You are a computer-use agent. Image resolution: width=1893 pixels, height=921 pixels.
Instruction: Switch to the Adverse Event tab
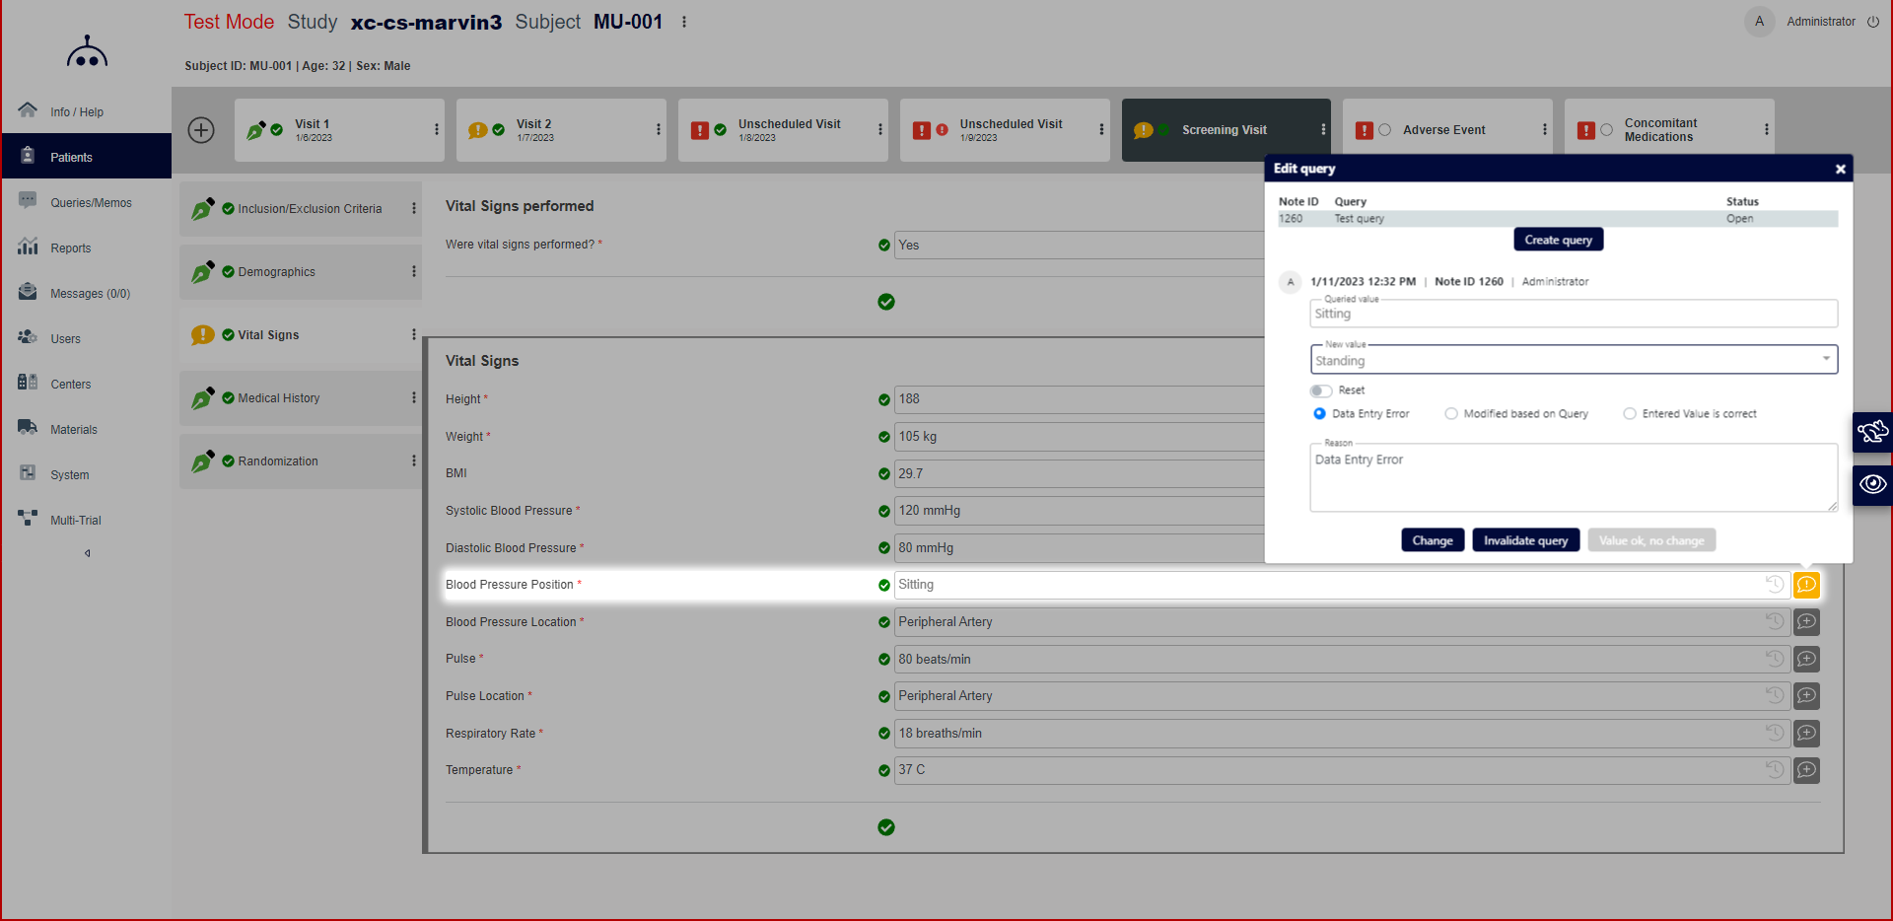coord(1443,129)
